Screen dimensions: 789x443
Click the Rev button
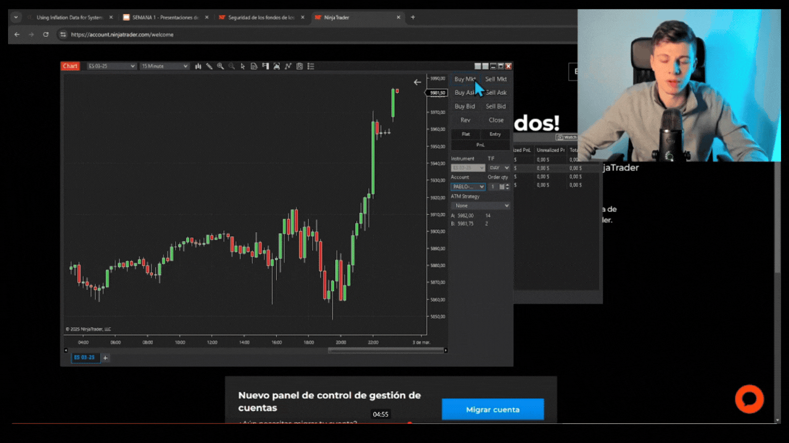point(465,120)
